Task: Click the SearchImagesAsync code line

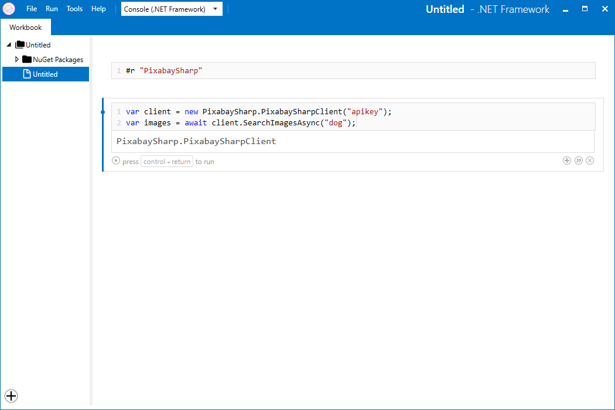Action: tap(240, 123)
